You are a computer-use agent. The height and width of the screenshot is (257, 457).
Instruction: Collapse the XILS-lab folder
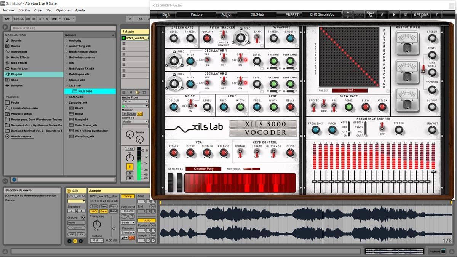point(67,86)
